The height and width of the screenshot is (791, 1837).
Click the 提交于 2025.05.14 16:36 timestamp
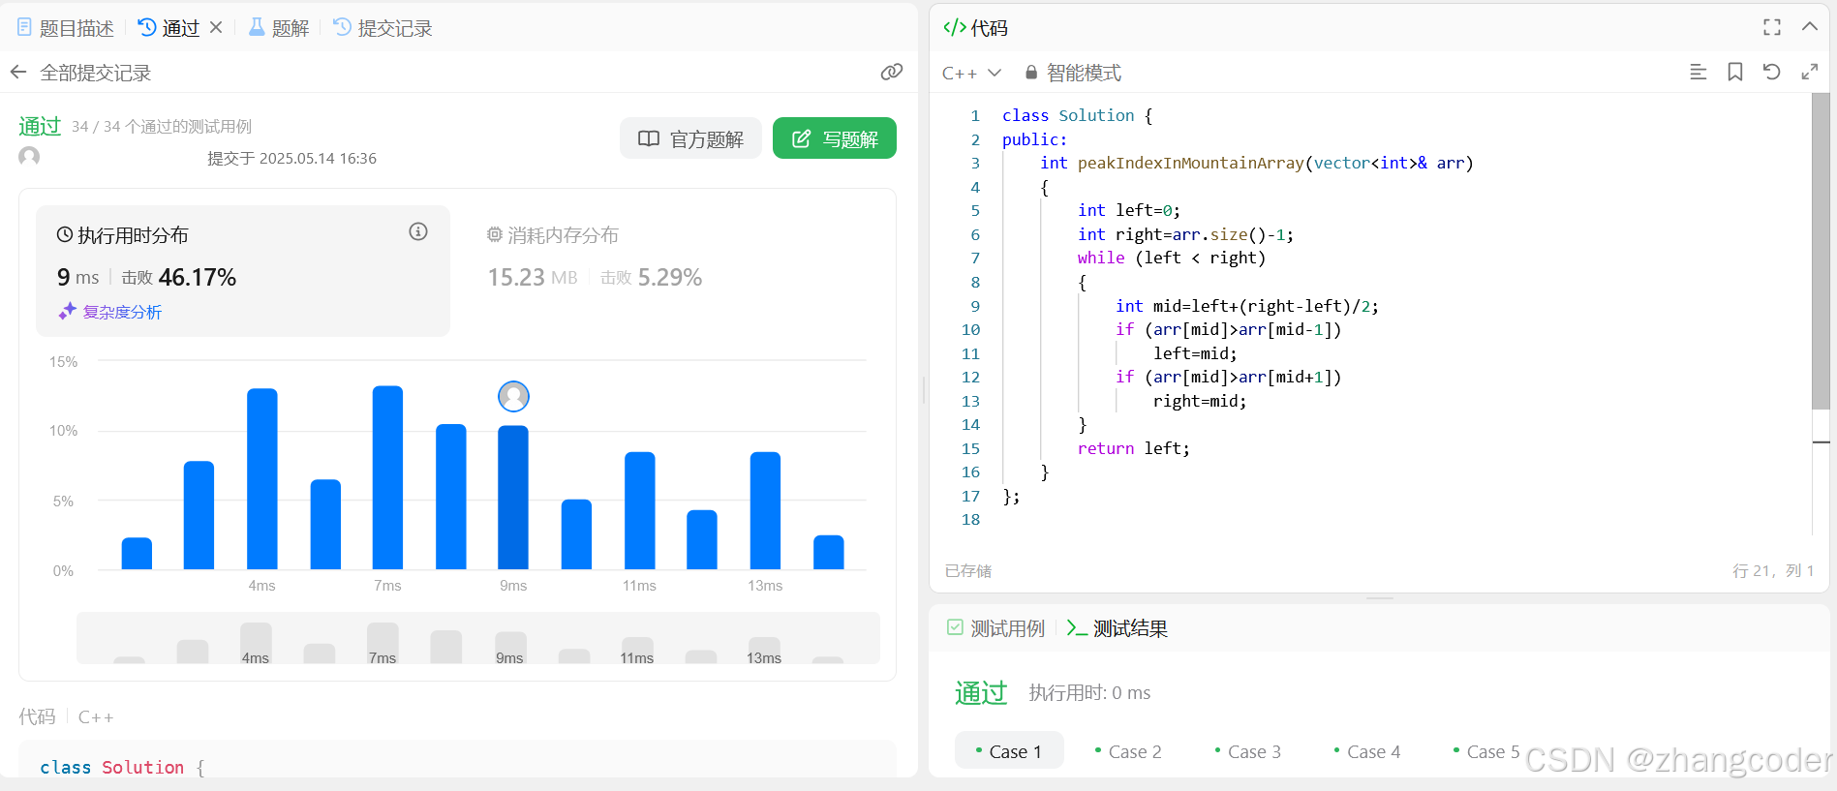(291, 158)
